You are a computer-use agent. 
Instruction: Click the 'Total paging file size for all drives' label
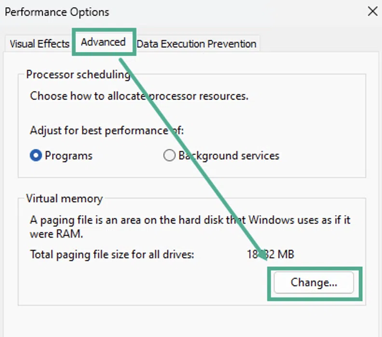pyautogui.click(x=112, y=255)
